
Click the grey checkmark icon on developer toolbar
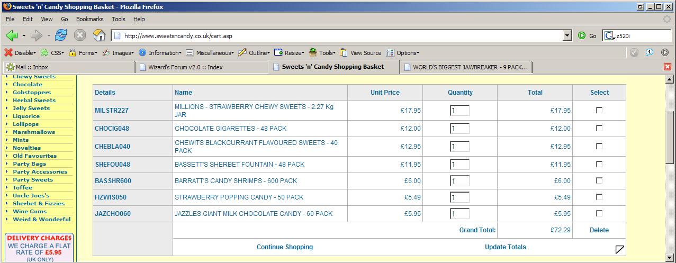[x=634, y=52]
